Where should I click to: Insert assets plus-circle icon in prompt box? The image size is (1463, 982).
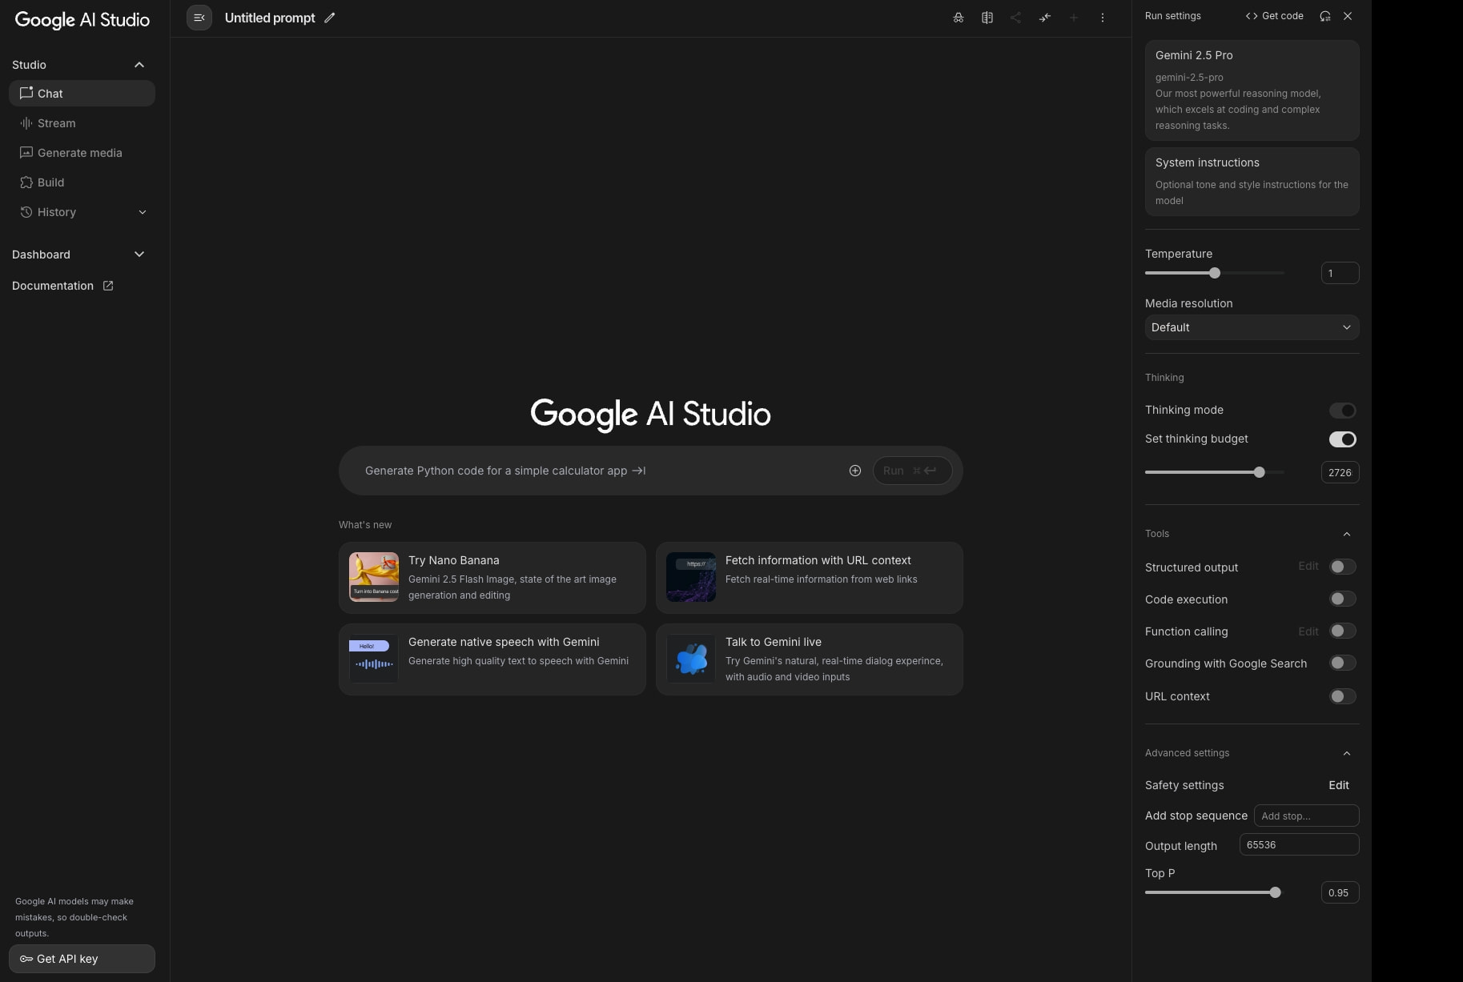pos(855,471)
